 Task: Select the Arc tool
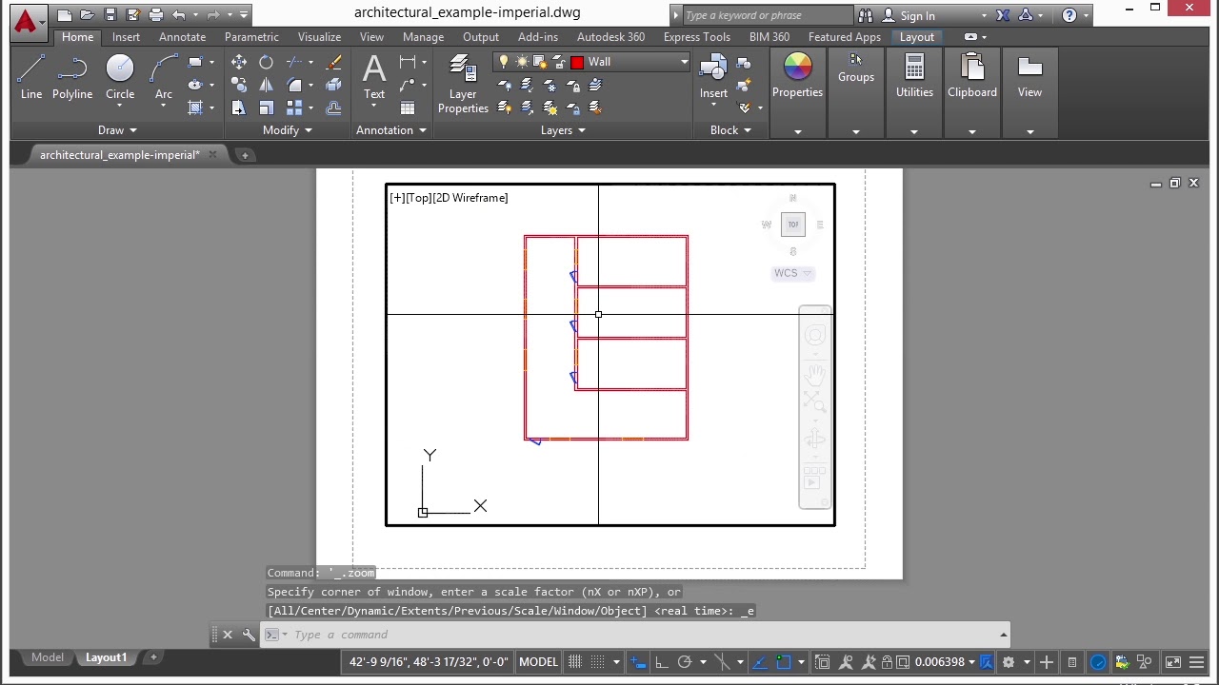coord(164,77)
